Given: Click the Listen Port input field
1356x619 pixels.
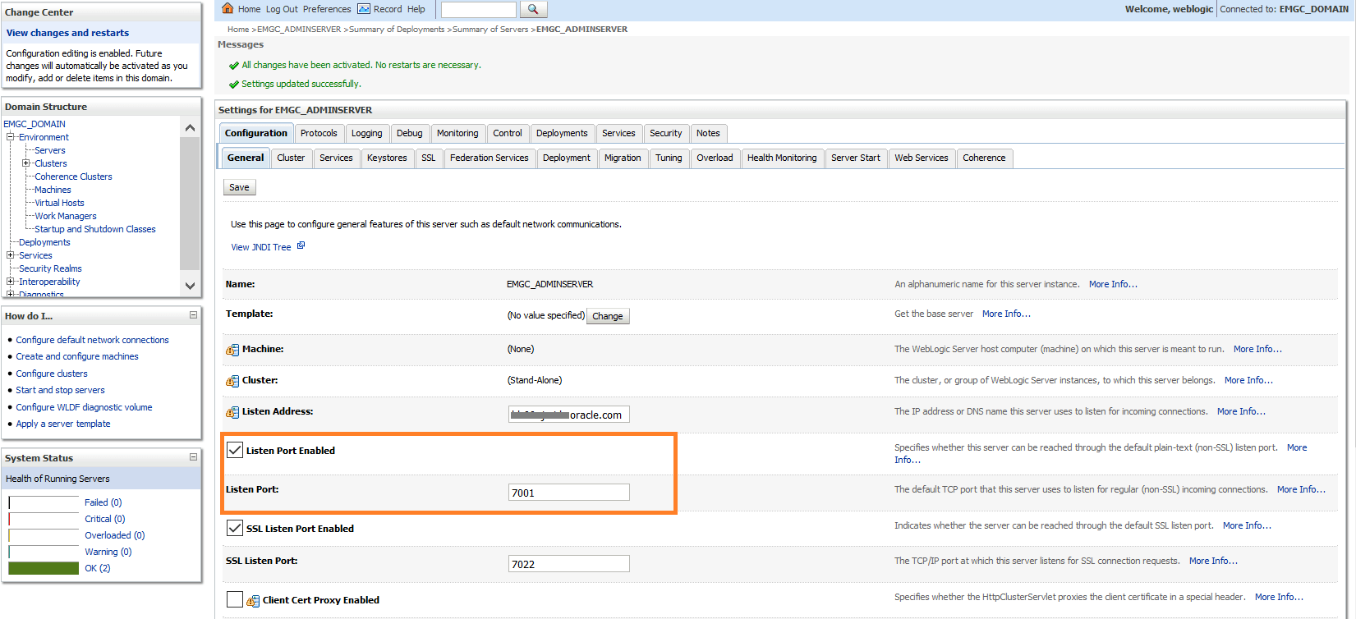Looking at the screenshot, I should coord(568,493).
